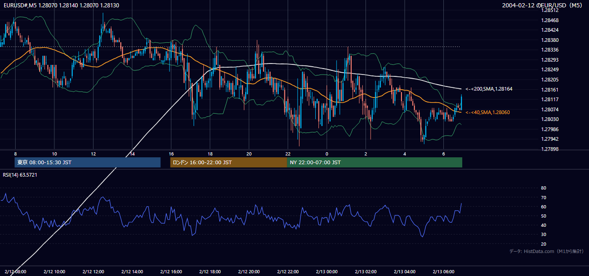Click price axis label 1.28424

[550, 30]
